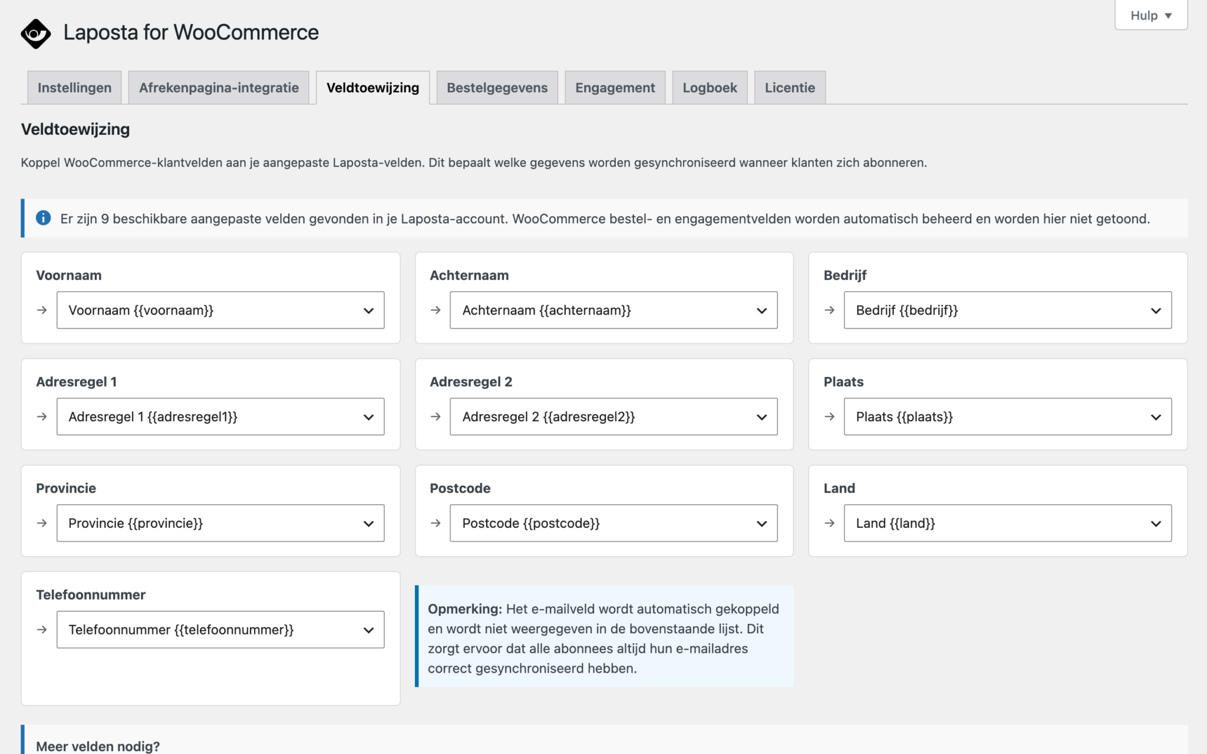The height and width of the screenshot is (754, 1207).
Task: Click the blue info icon in the notice
Action: click(43, 218)
